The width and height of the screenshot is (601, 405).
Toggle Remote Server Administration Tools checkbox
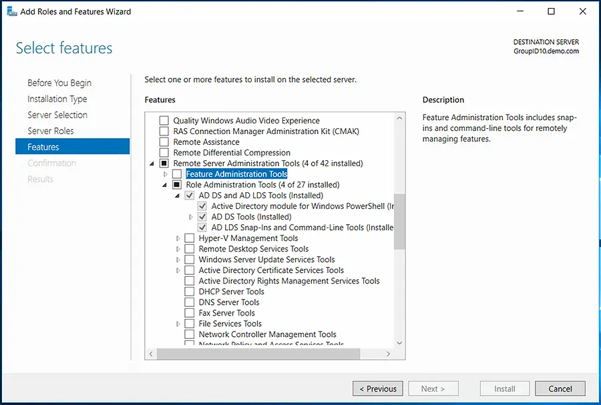click(x=164, y=163)
